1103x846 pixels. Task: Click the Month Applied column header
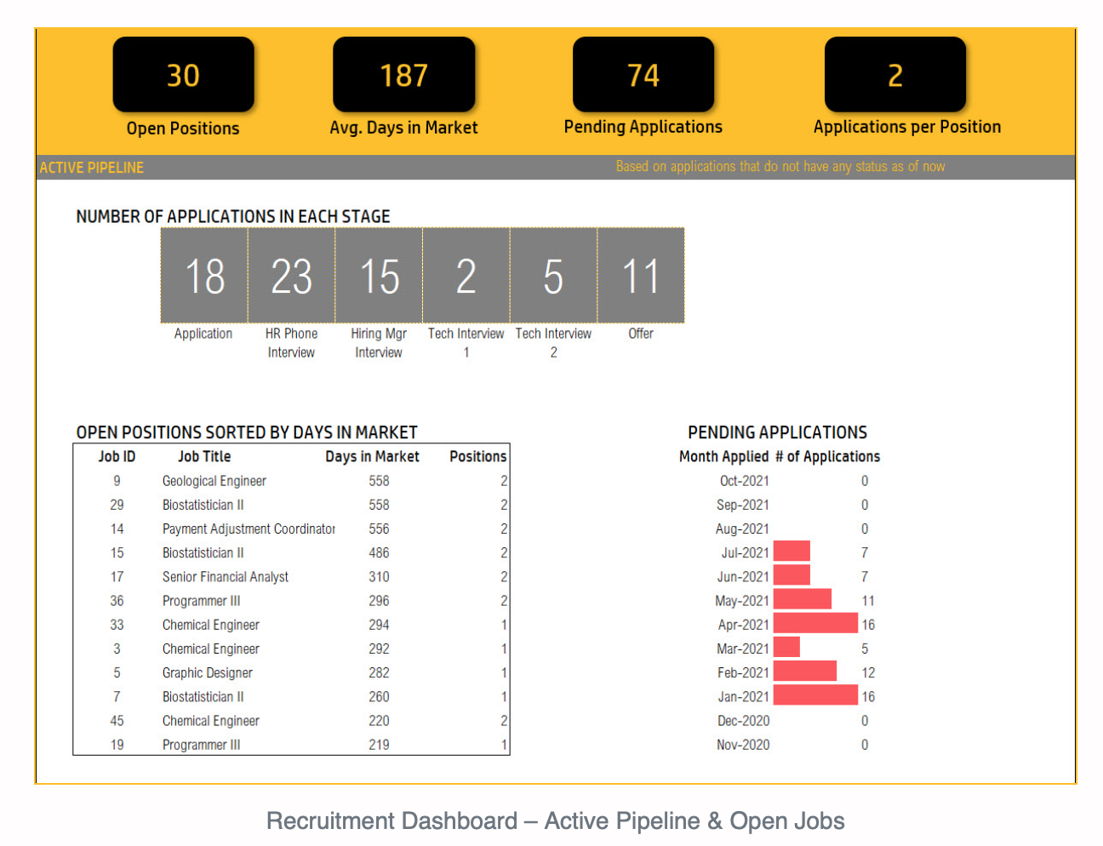pyautogui.click(x=723, y=456)
